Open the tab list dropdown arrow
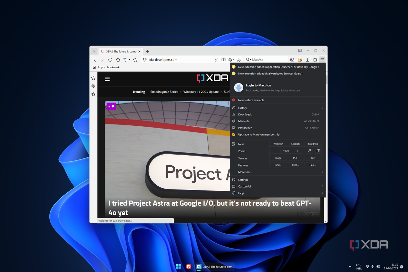This screenshot has height=272, width=408. 94,51
